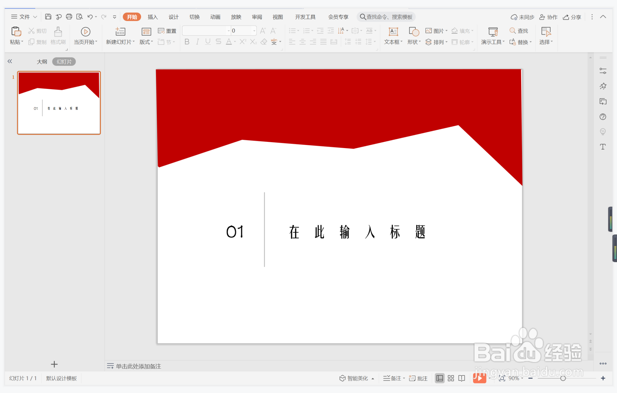
Task: Click the Paste icon
Action: [16, 32]
